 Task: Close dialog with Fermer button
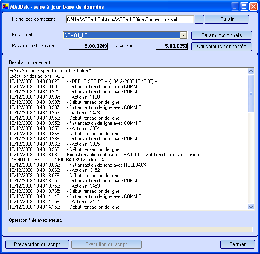[x=238, y=244]
